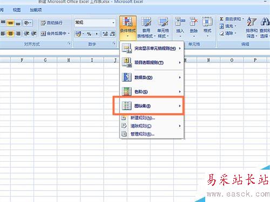
Task: Click the Delete cells (删除) icon
Action: (x=194, y=22)
